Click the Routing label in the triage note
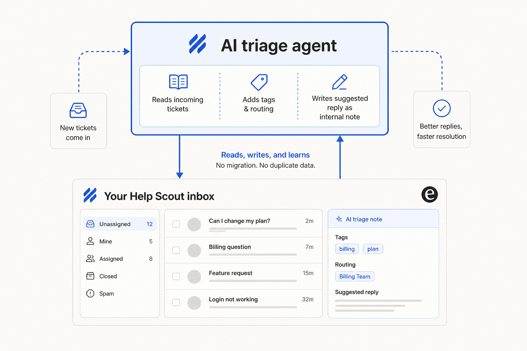The image size is (527, 351). (345, 265)
